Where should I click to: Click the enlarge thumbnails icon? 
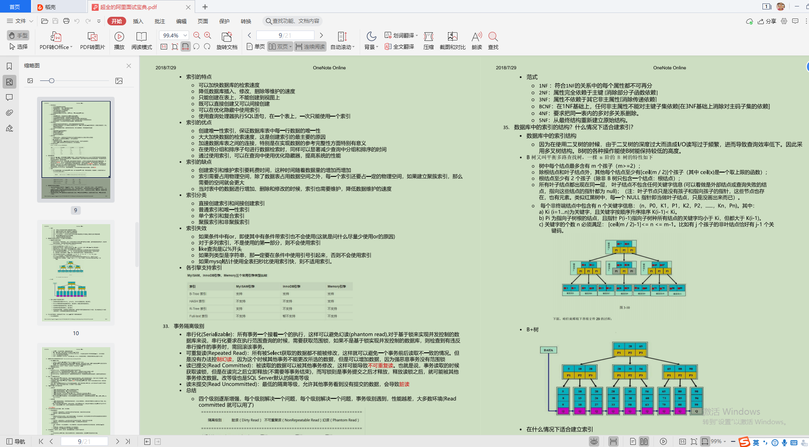coord(119,81)
